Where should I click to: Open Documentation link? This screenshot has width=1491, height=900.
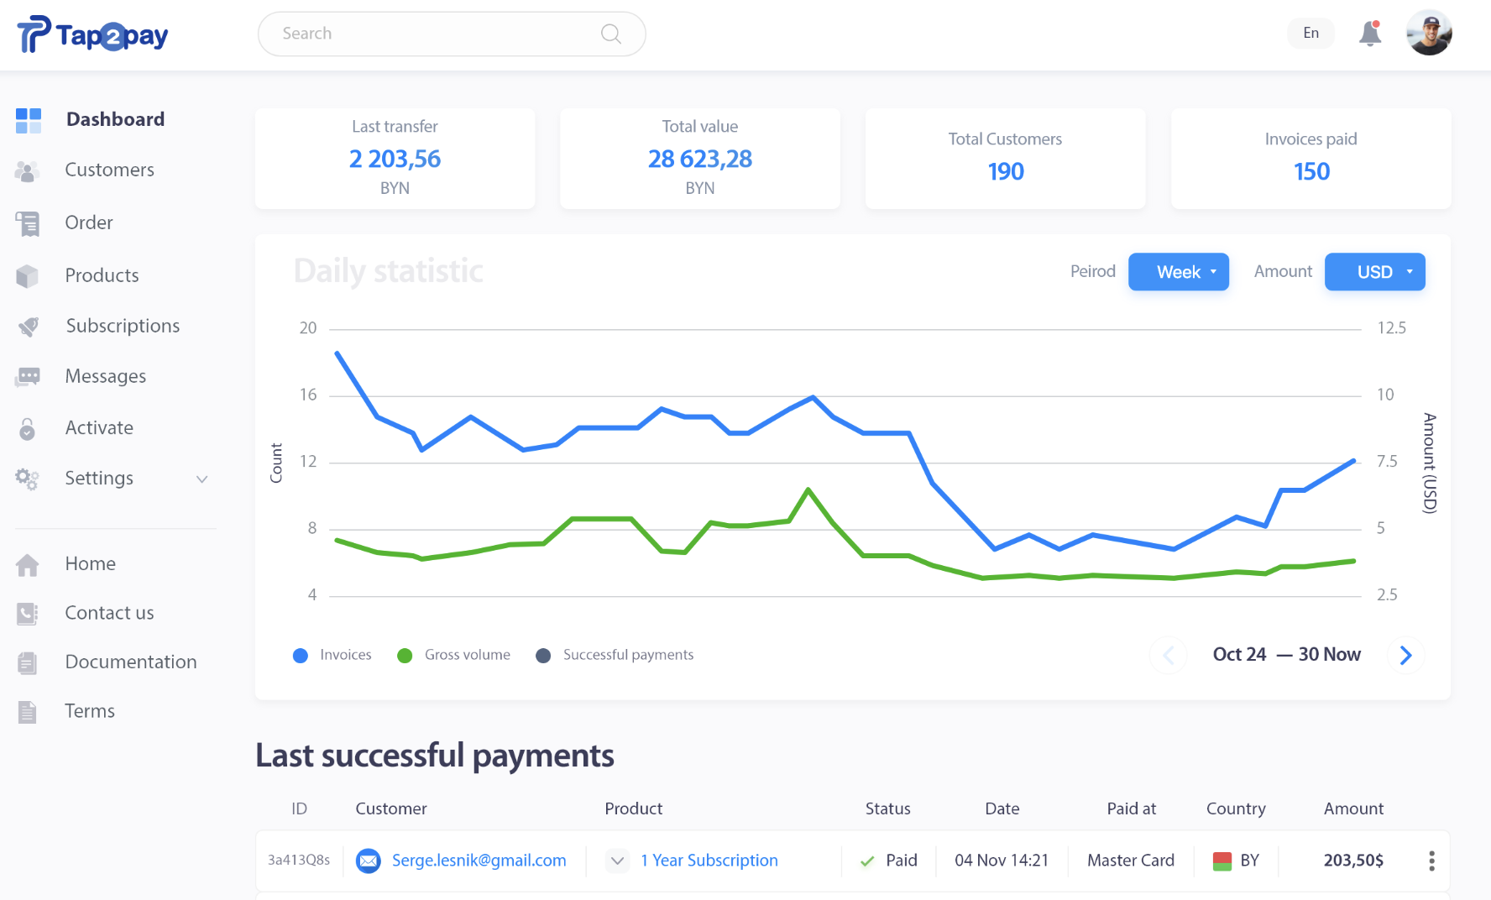(x=132, y=662)
